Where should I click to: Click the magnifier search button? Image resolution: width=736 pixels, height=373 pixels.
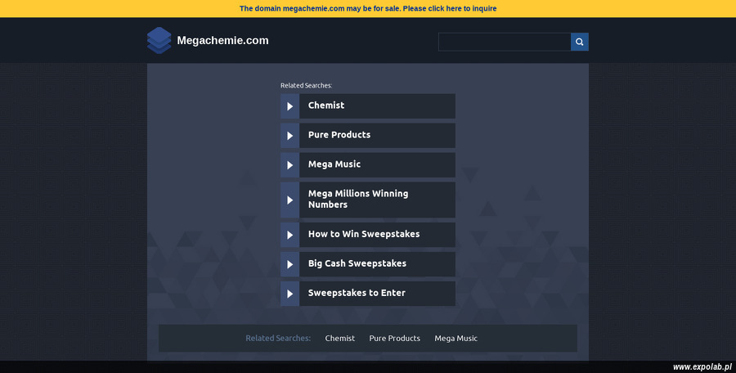(x=579, y=42)
